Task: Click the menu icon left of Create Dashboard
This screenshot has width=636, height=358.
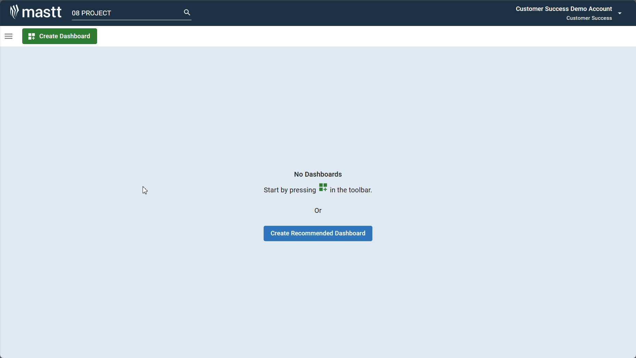Action: click(x=9, y=36)
